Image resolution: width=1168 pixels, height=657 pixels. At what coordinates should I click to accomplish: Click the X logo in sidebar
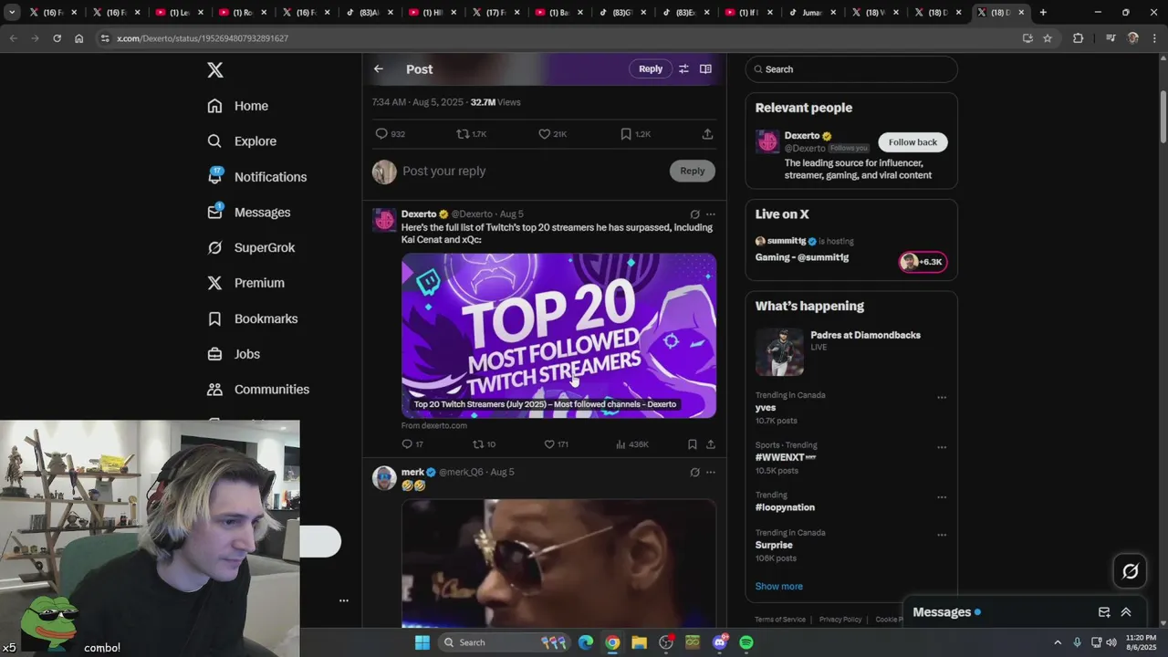click(215, 70)
